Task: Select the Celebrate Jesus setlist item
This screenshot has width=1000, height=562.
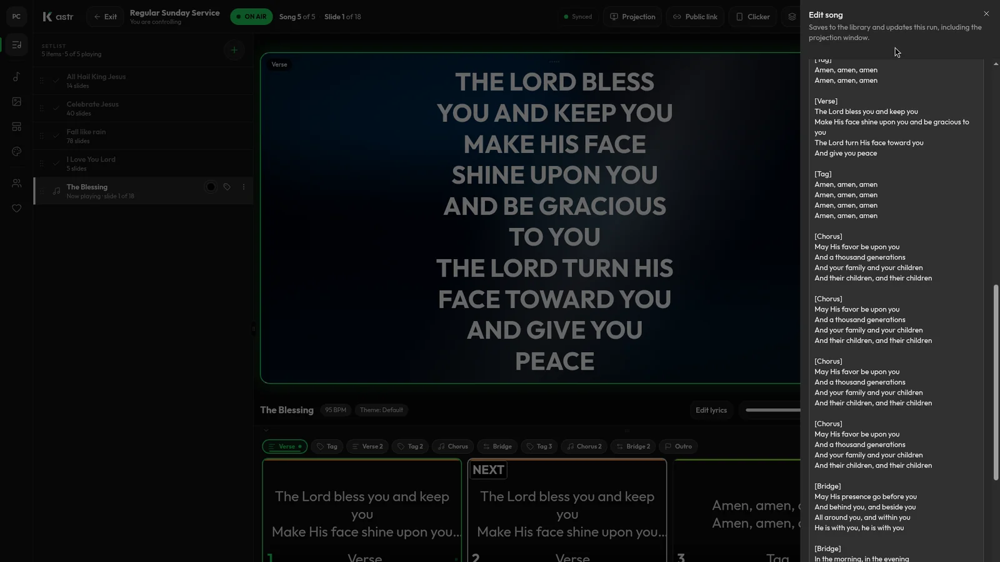Action: coord(144,108)
